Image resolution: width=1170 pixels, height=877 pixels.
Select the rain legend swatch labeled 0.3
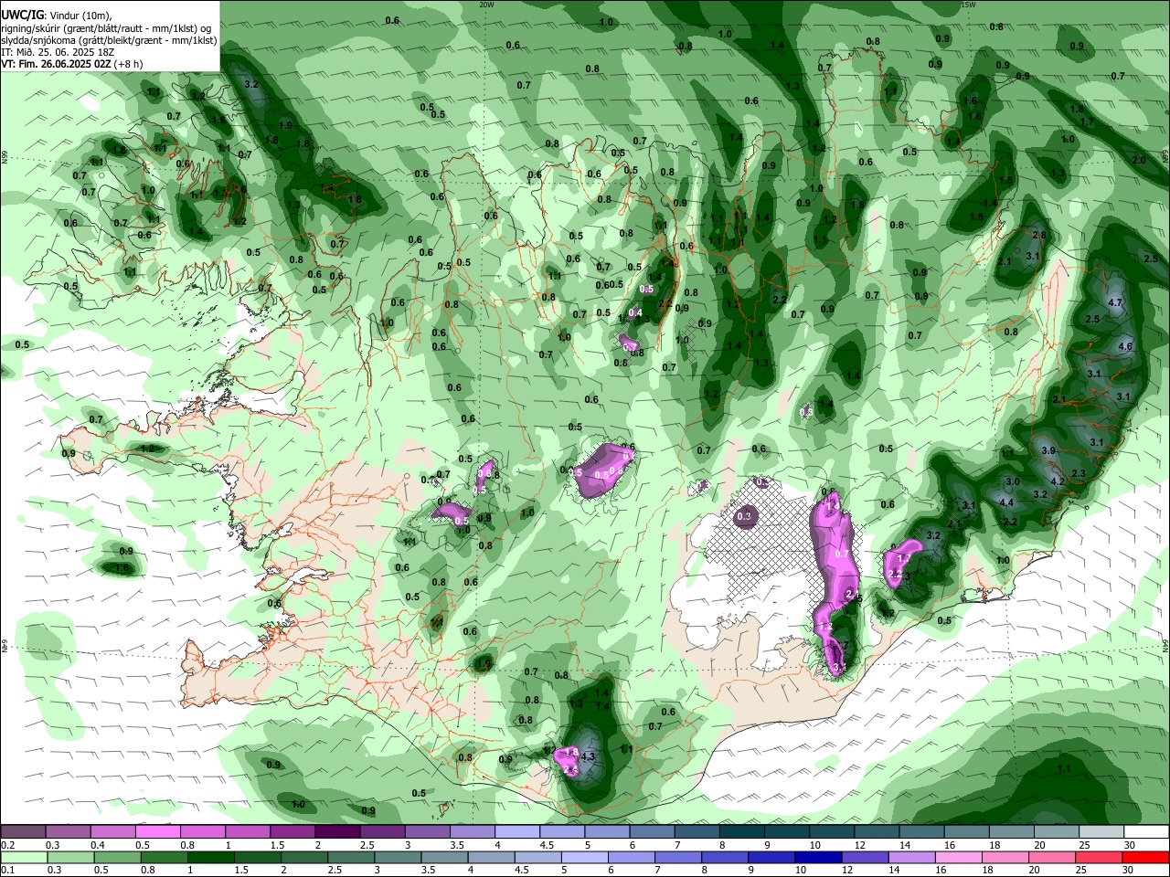(x=70, y=857)
